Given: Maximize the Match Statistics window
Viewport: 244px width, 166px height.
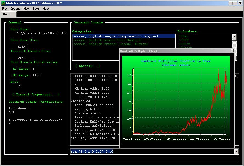Looking at the screenshot, I should 235,3.
